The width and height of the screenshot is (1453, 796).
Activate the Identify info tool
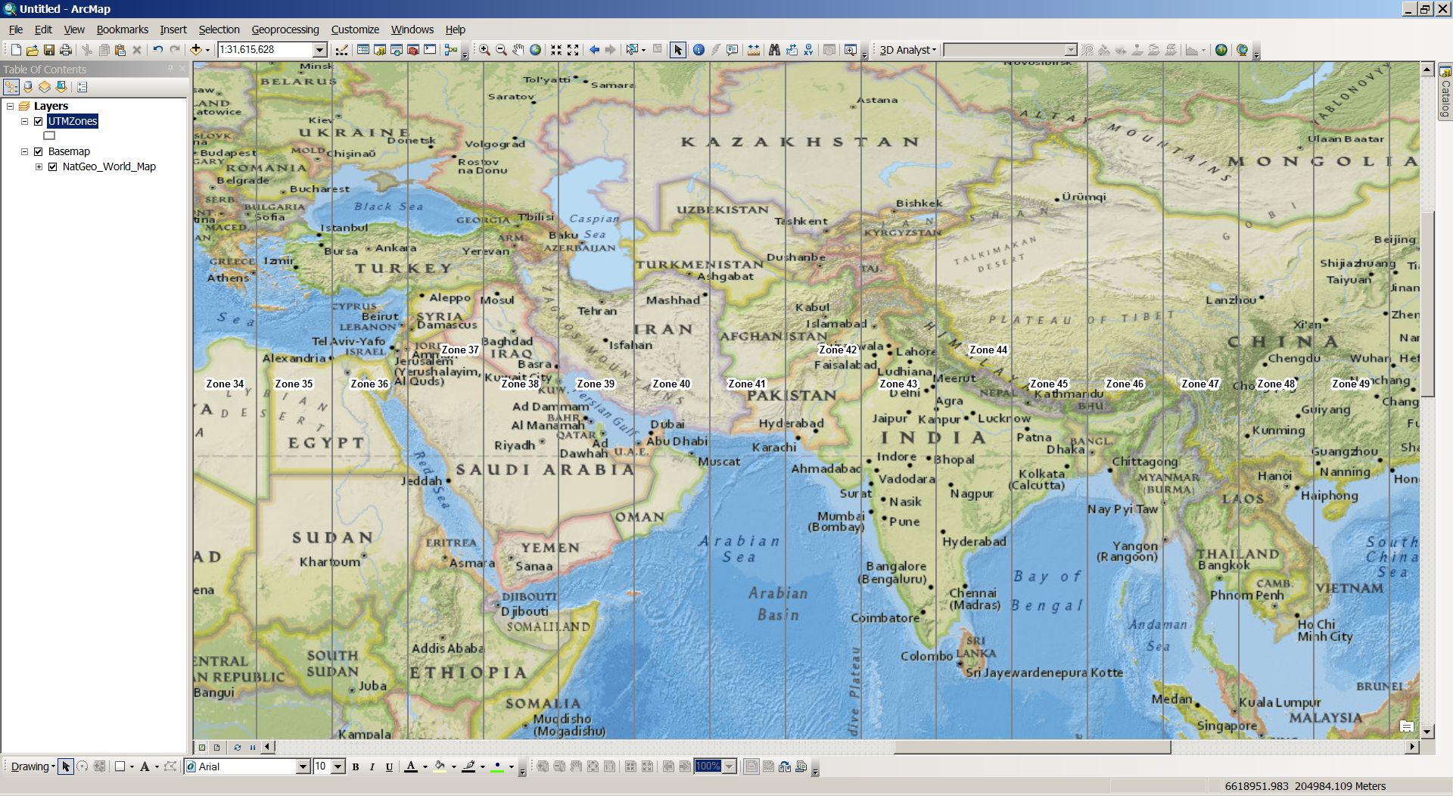tap(698, 50)
